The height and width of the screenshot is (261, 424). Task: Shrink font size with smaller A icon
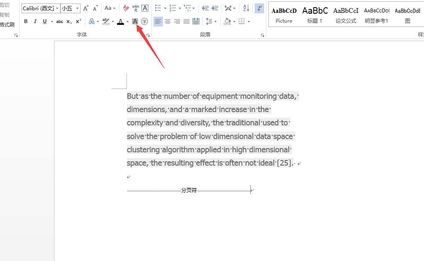pos(95,9)
